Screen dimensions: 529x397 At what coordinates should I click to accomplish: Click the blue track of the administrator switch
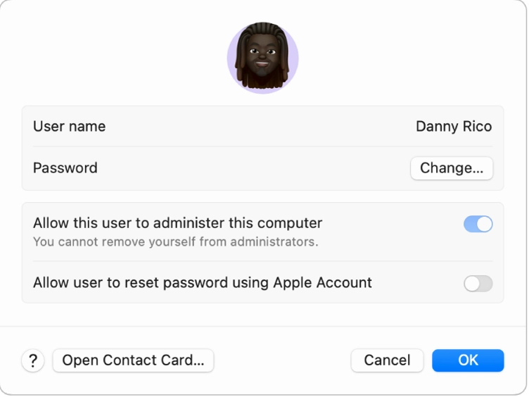[470, 224]
